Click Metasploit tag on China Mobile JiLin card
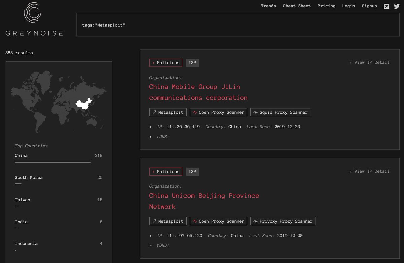Screen dimensions: 404x263 [x=168, y=112]
